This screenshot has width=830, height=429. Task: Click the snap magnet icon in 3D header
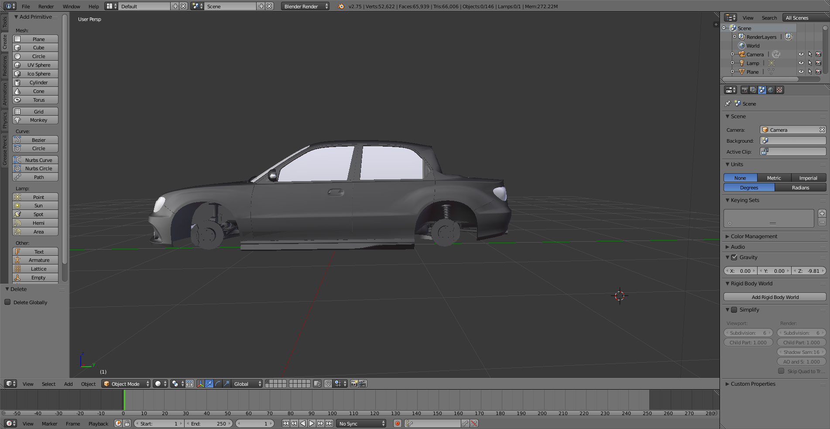pyautogui.click(x=328, y=384)
